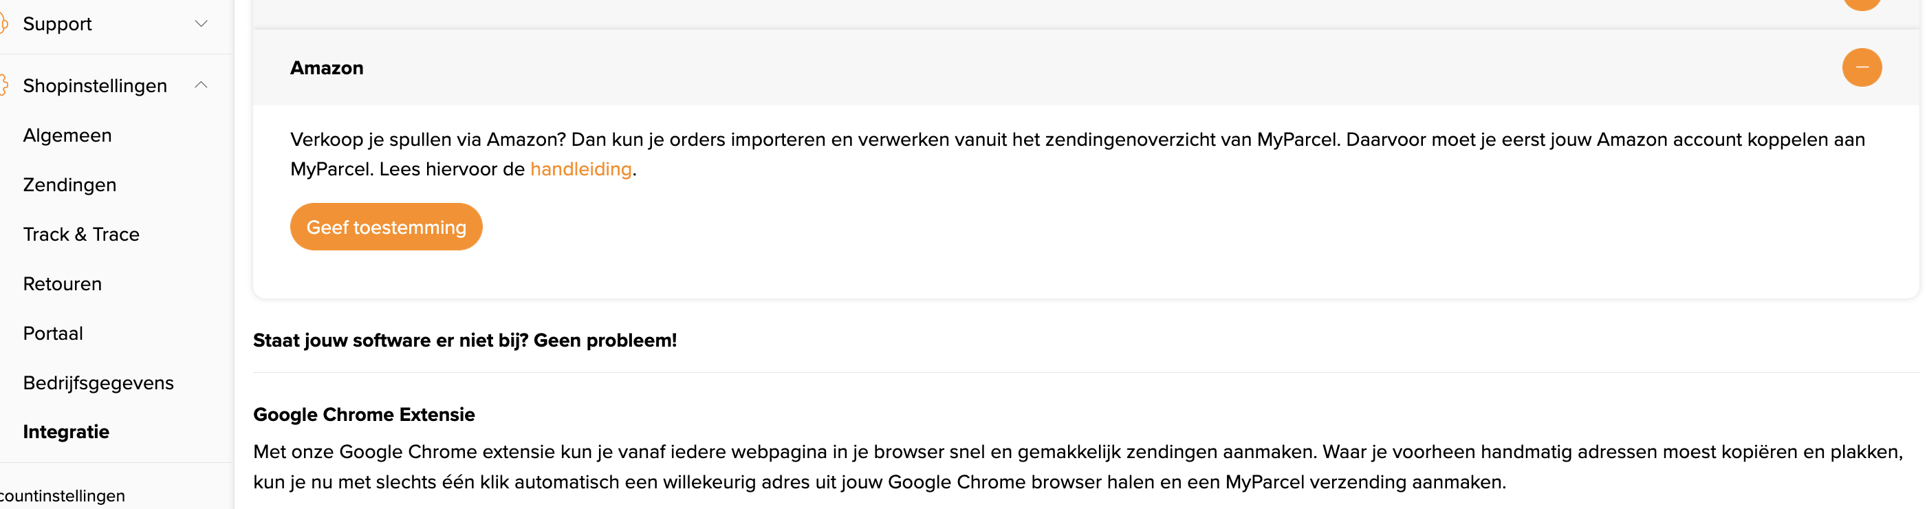Click the Shopinstellingen menu label

pos(94,85)
